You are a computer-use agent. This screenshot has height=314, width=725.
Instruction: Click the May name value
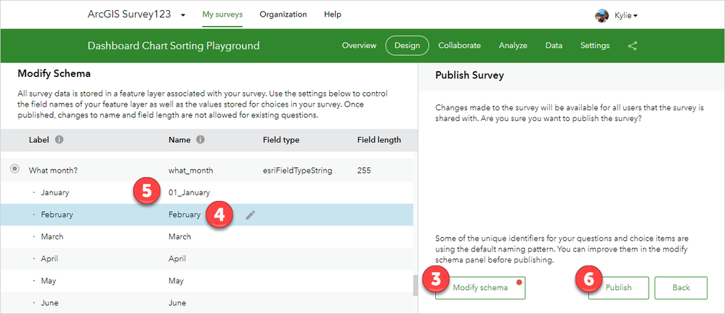pos(176,281)
